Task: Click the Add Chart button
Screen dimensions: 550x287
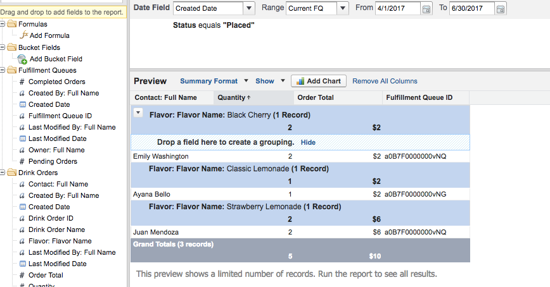Action: click(x=319, y=81)
